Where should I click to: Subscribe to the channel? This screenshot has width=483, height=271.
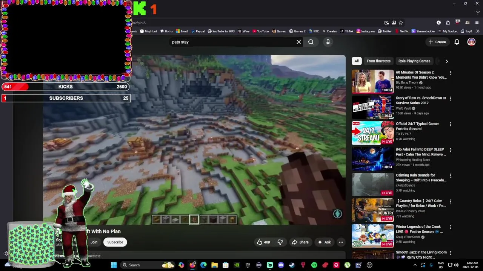coord(115,242)
